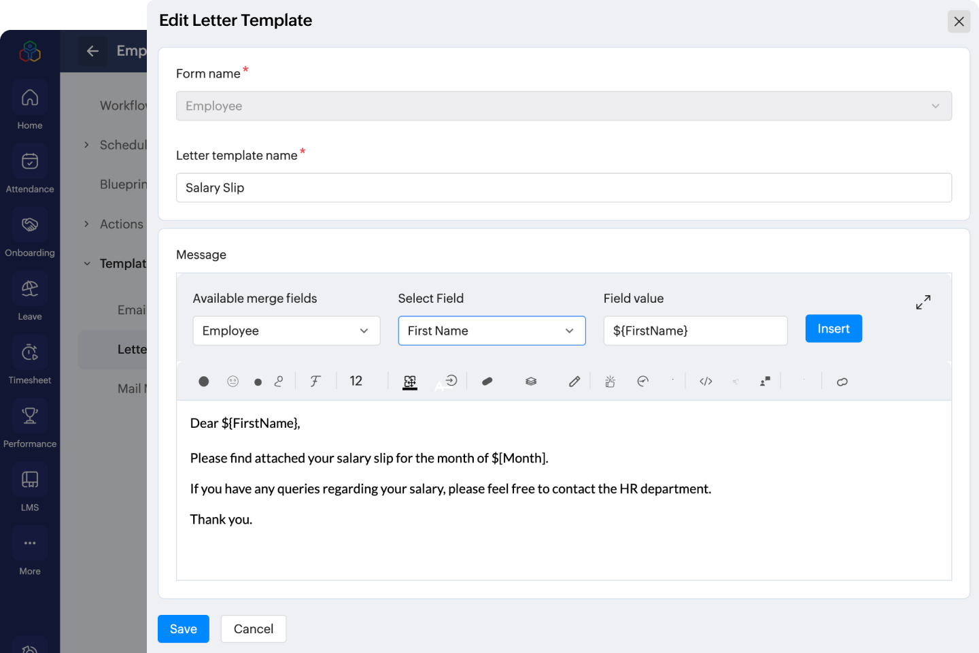Click the script F font icon

pyautogui.click(x=315, y=382)
